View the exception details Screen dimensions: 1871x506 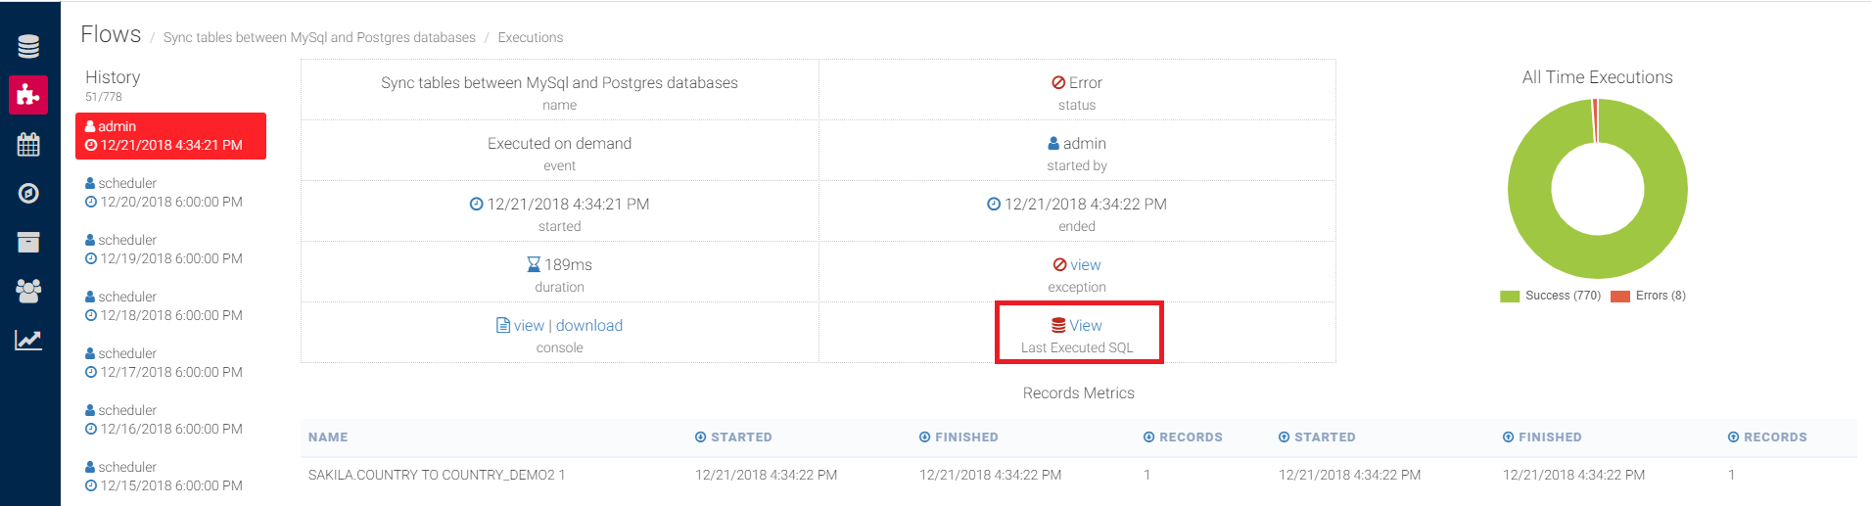pyautogui.click(x=1085, y=265)
